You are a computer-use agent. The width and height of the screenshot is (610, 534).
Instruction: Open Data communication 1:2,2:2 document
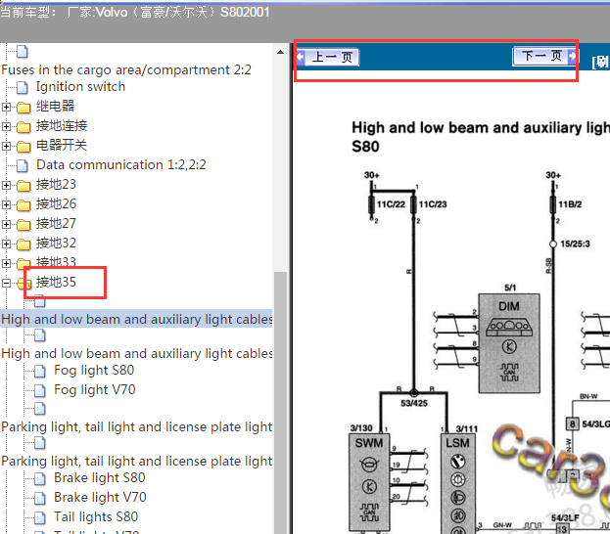pos(121,164)
